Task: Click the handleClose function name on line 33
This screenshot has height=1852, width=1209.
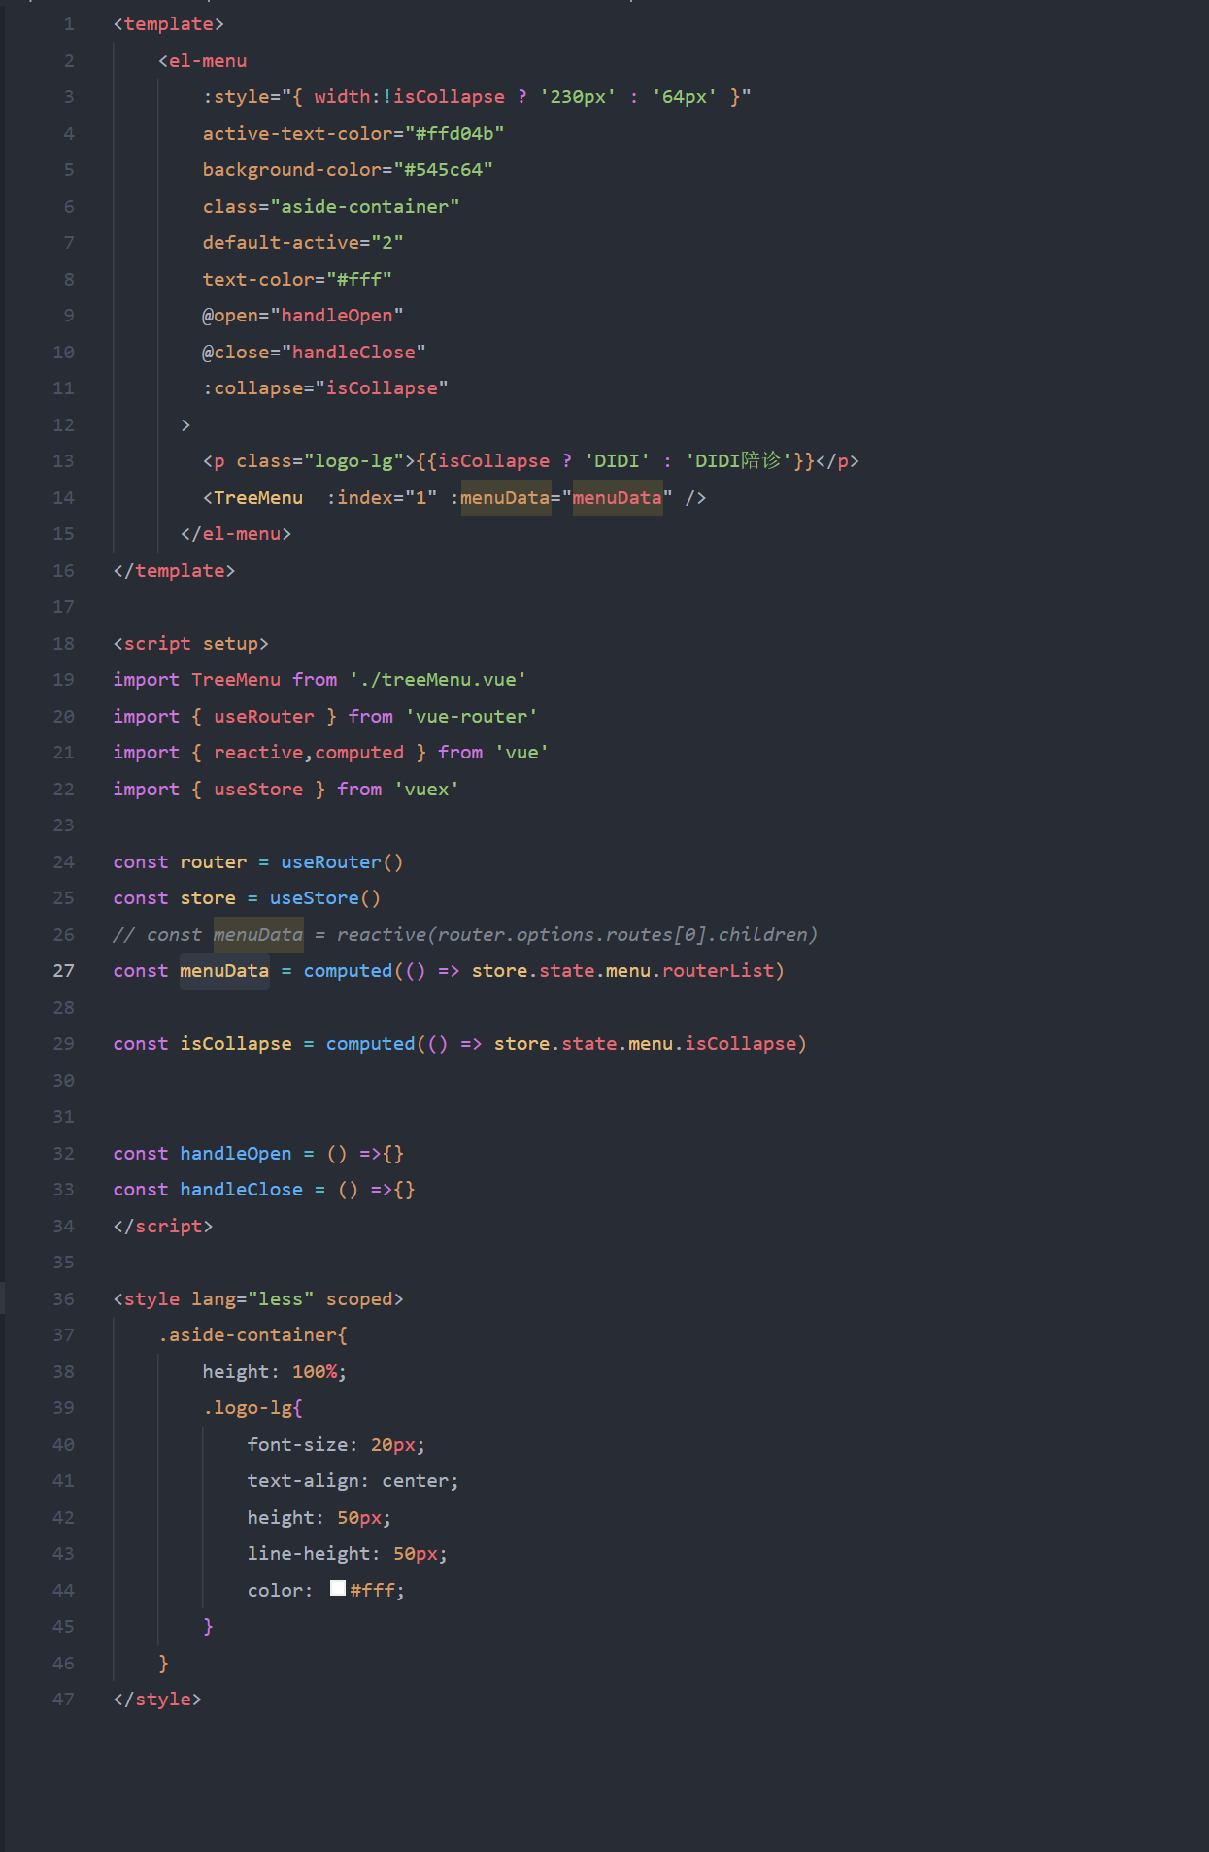Action: pos(242,1189)
